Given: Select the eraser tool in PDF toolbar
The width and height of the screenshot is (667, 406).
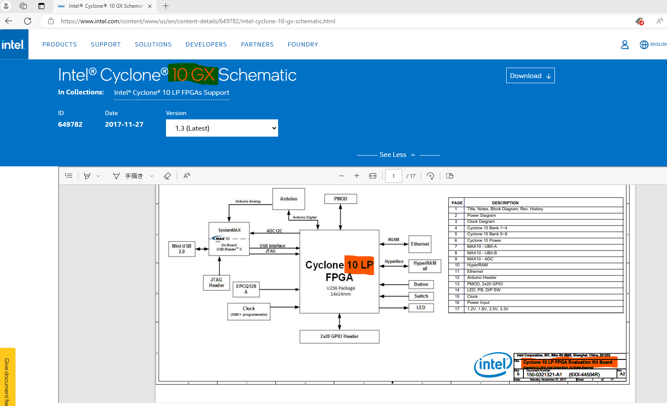Looking at the screenshot, I should tap(167, 176).
